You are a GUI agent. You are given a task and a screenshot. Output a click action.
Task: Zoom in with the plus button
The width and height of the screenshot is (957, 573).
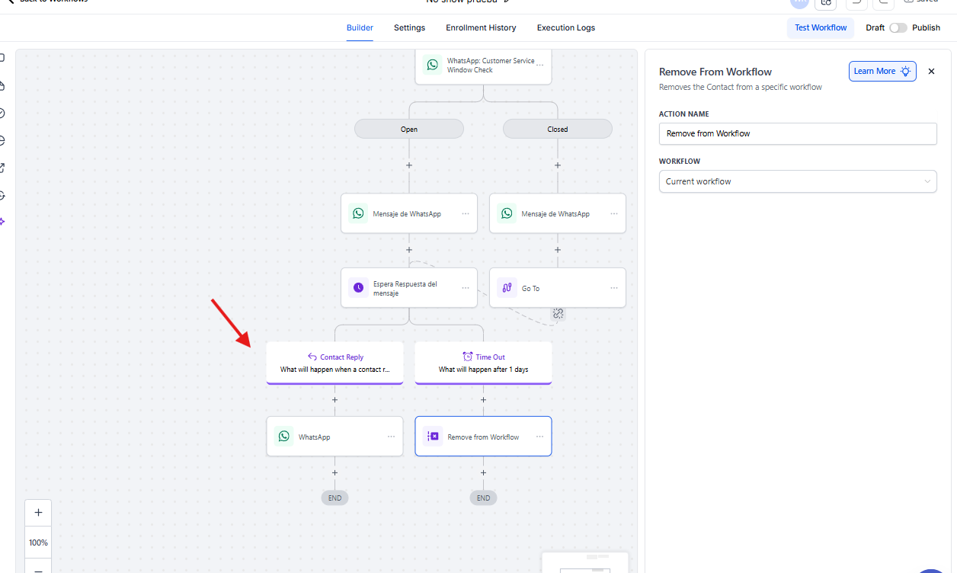coord(38,513)
